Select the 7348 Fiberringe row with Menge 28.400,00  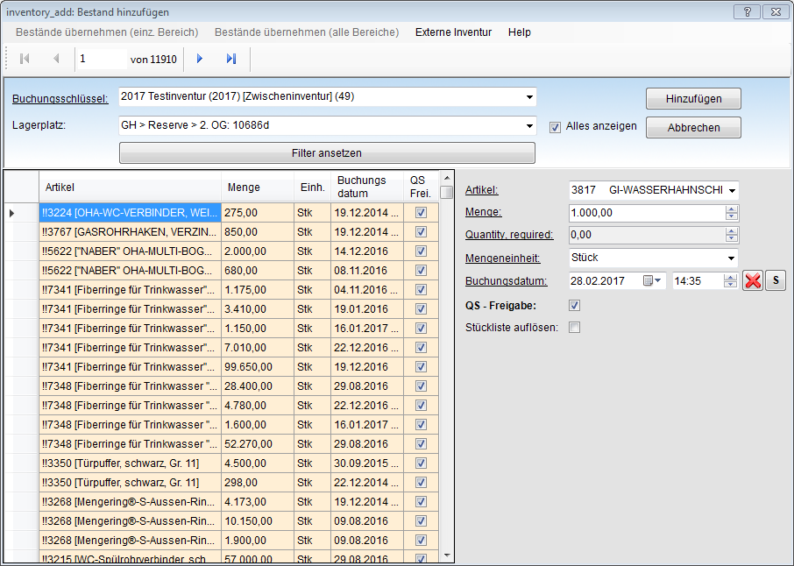[x=222, y=386]
